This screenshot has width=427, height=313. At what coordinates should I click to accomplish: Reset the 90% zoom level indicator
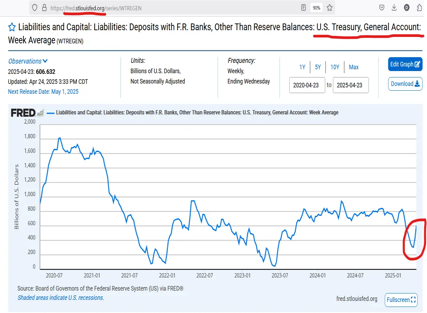tap(316, 7)
